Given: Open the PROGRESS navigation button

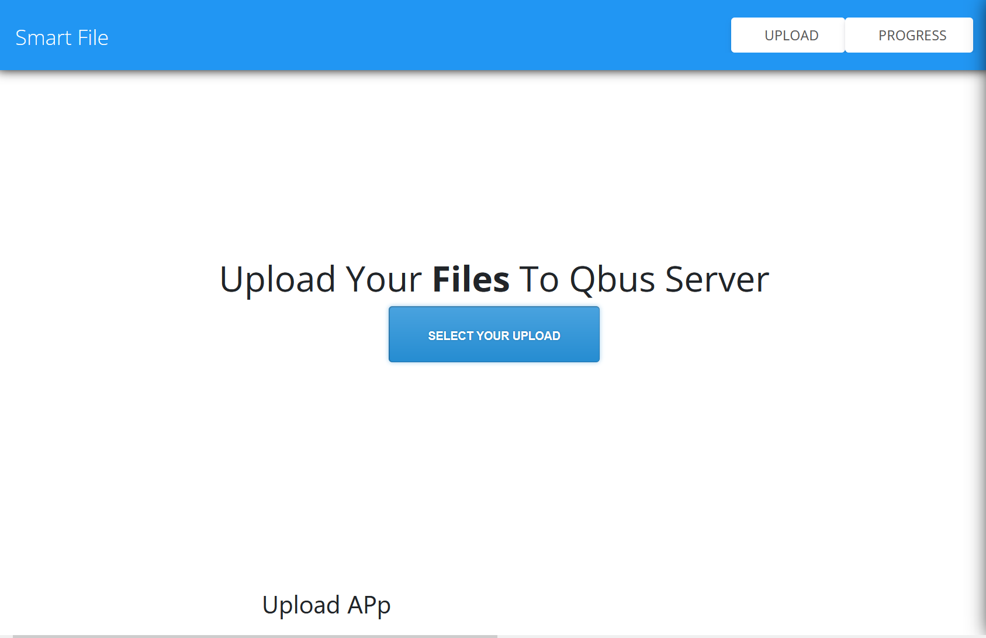Looking at the screenshot, I should point(909,35).
